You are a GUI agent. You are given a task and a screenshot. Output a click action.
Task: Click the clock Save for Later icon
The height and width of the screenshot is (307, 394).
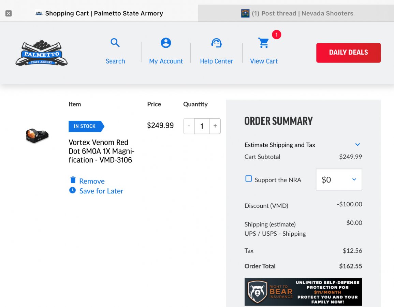pyautogui.click(x=72, y=190)
